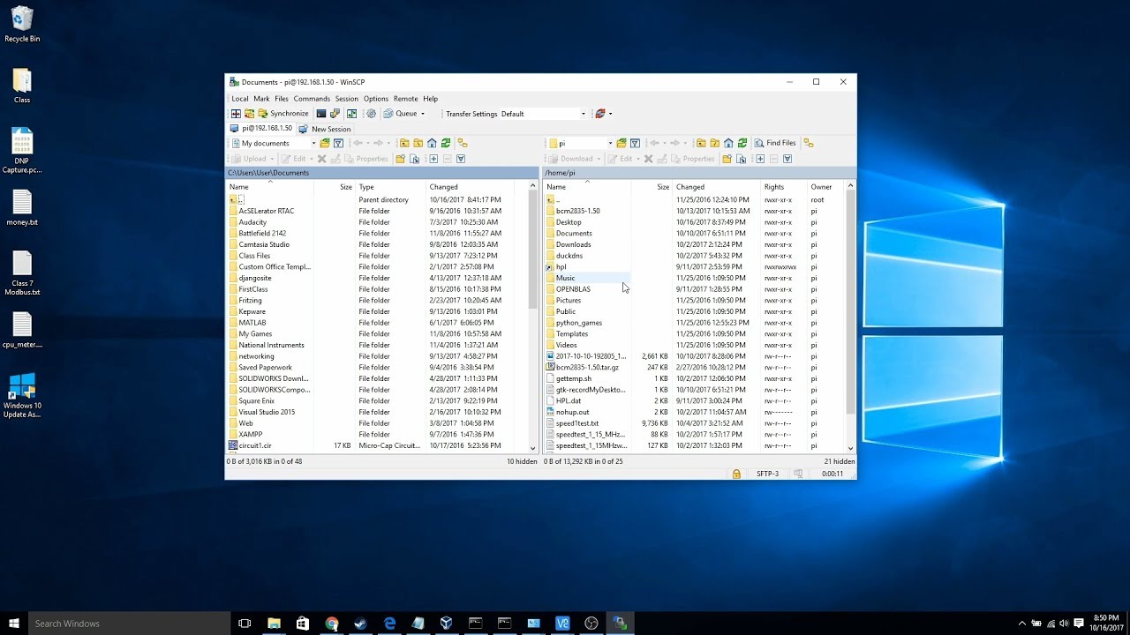
Task: Toggle the local directory tree icon
Action: (462, 143)
